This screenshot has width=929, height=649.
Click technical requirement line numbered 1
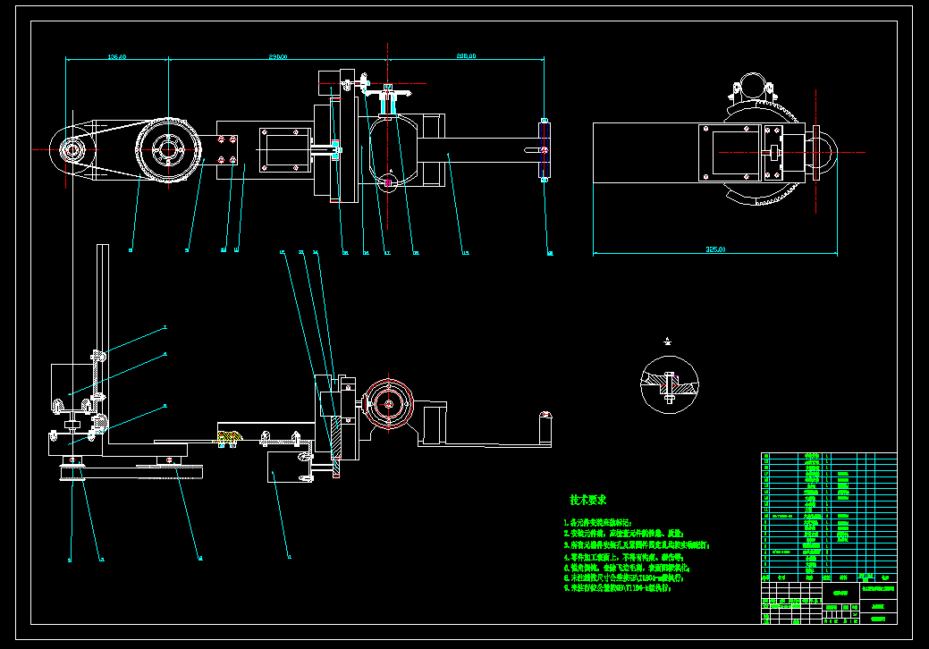pyautogui.click(x=598, y=523)
